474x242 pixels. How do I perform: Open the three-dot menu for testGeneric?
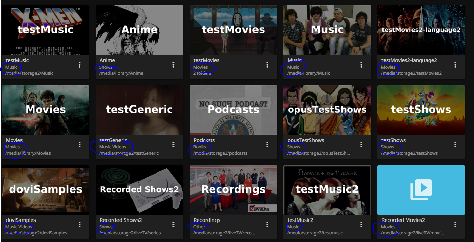(173, 144)
